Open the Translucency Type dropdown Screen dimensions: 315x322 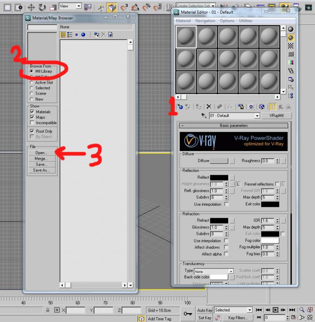coord(231,271)
